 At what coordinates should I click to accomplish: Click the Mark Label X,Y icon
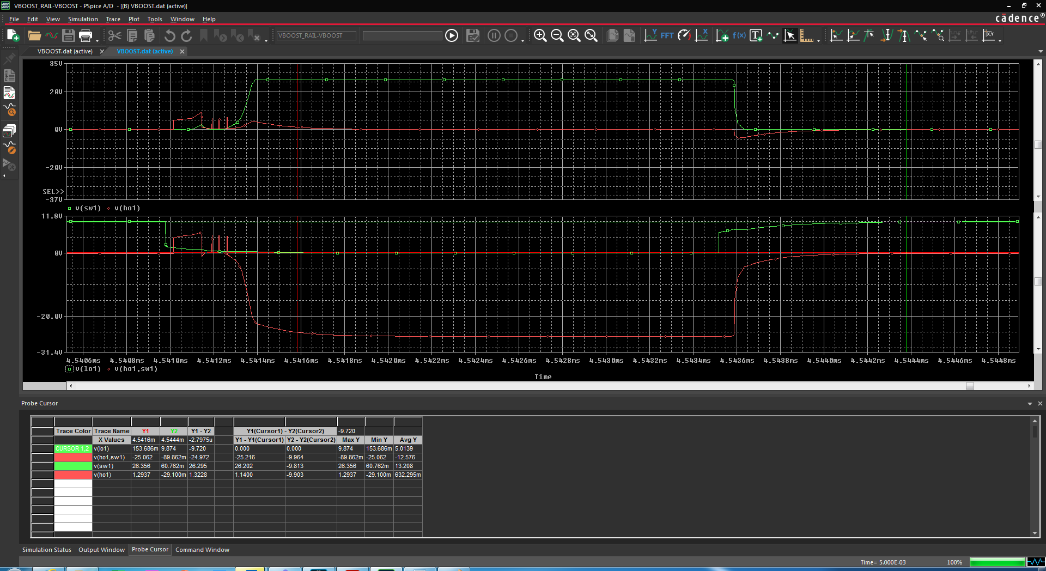tap(989, 35)
